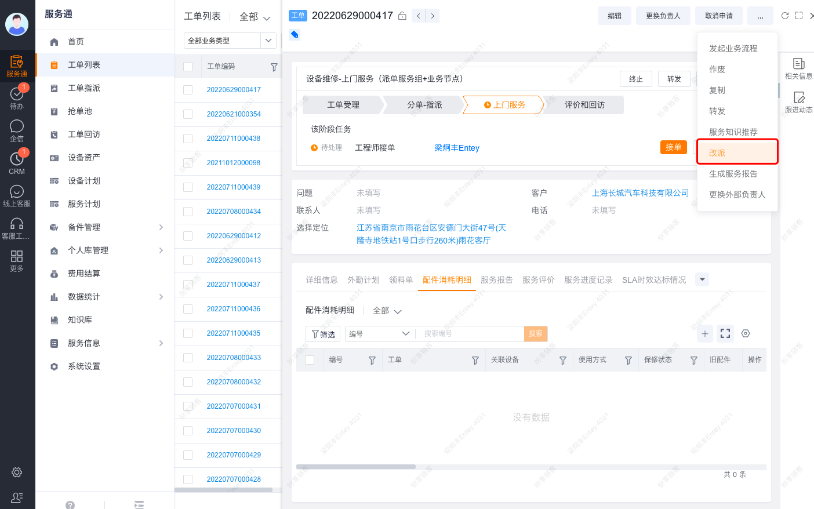
Task: Add a new 配件消耗明细 row
Action: 705,333
